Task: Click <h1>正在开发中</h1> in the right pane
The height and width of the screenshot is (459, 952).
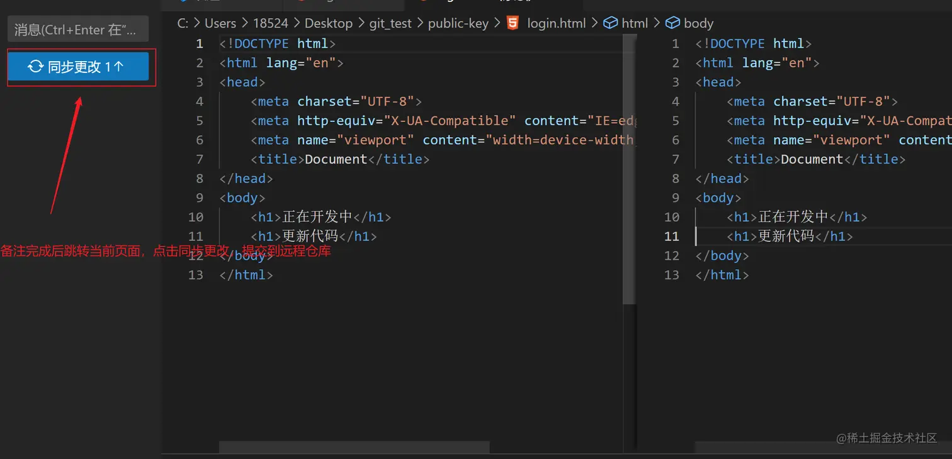Action: tap(797, 217)
